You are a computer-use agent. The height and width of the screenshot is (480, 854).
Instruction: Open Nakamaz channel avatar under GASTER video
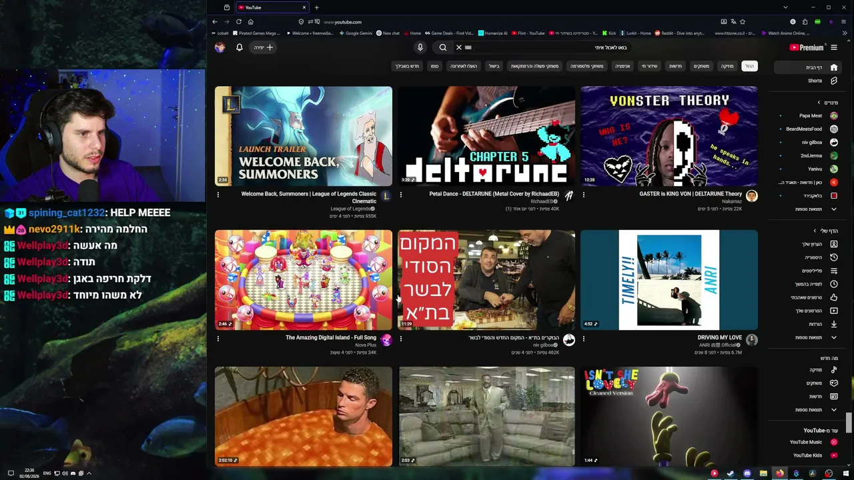752,195
